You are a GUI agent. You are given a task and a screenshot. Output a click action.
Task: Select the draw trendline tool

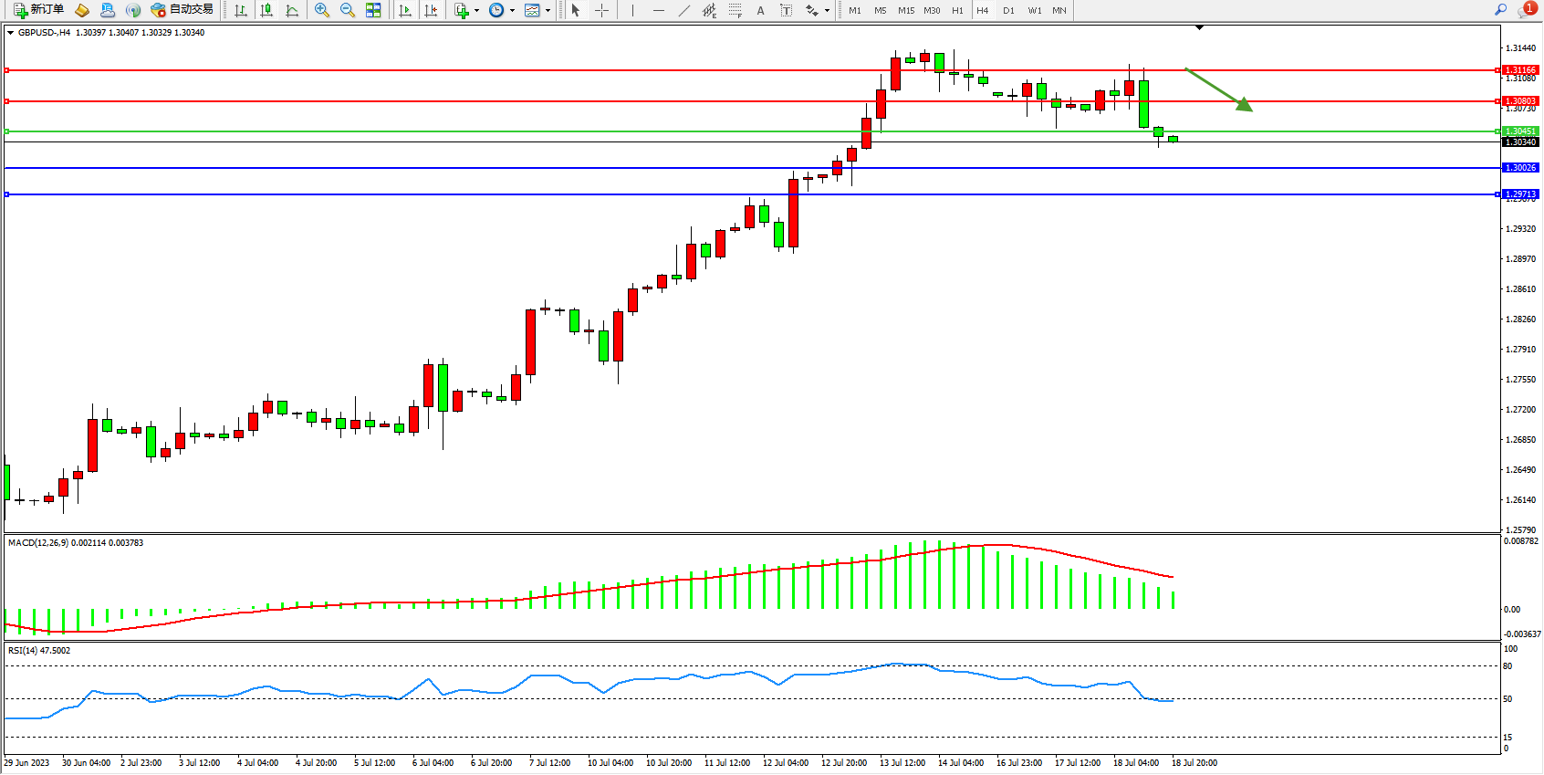click(x=684, y=10)
